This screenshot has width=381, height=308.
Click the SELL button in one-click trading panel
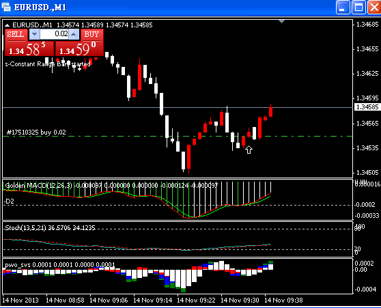coord(16,34)
